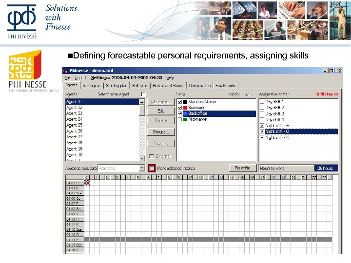351x263 pixels.
Task: Open the File menu
Action: (67, 77)
